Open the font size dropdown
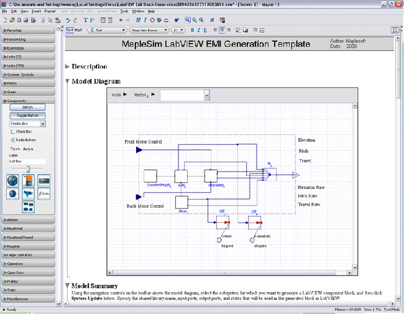Viewport: 404px width, 314px height. [178, 30]
